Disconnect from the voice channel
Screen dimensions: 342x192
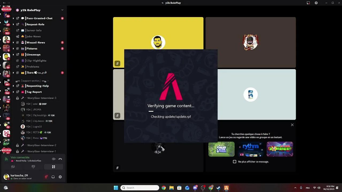[60, 159]
